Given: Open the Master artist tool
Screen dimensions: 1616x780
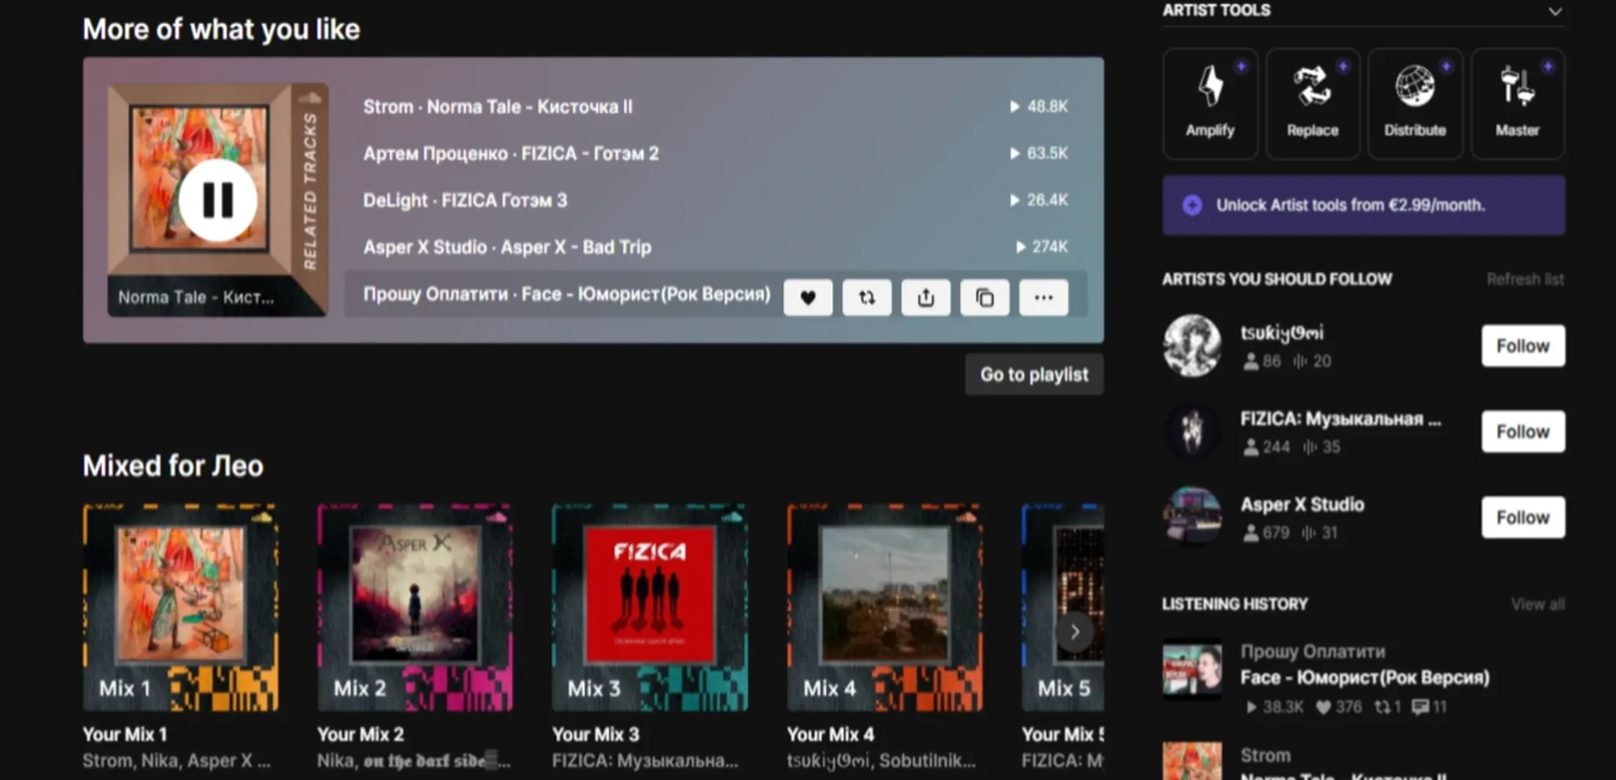Looking at the screenshot, I should coord(1518,104).
